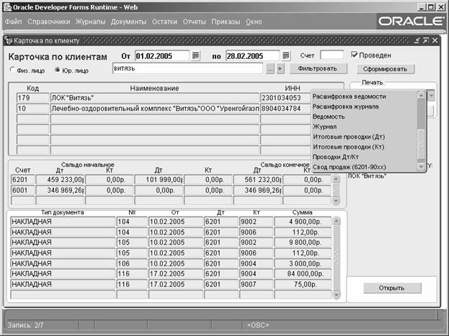Open the Отчеты menu
Viewport: 449px width, 336px height.
[194, 22]
